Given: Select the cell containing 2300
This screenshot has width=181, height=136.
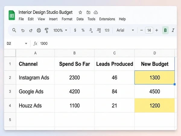Looking at the screenshot, I should click(75, 78).
